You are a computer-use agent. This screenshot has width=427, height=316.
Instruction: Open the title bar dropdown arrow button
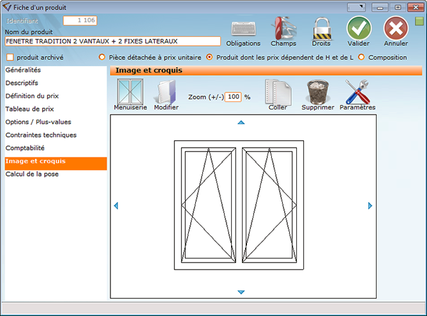[356, 7]
